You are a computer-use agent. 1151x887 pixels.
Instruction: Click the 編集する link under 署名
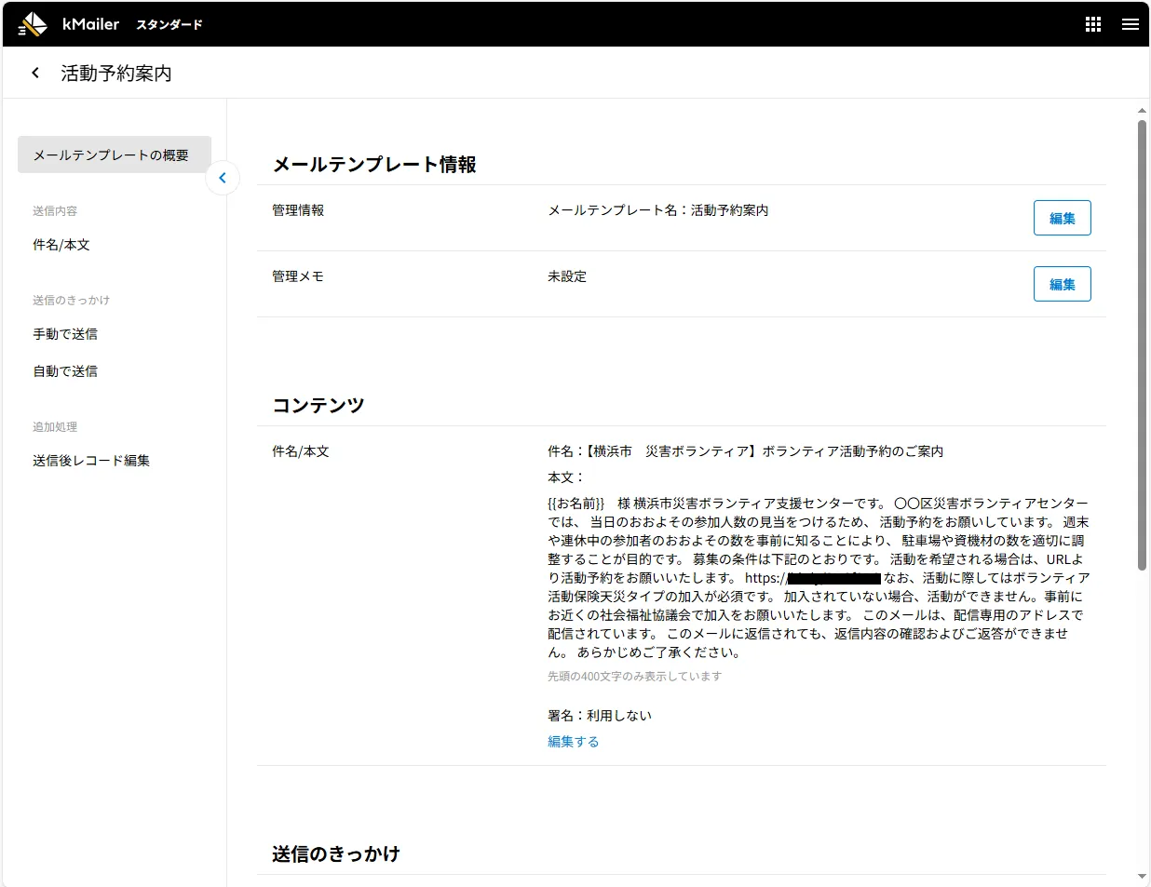[x=573, y=742]
